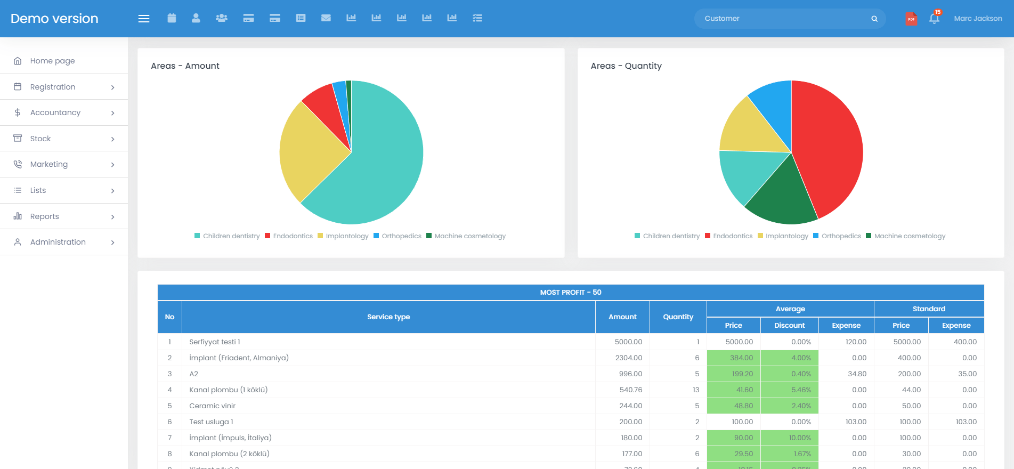Screen dimensions: 1014x469
Task: Open the checklist tasks icon in toolbar
Action: pos(477,18)
